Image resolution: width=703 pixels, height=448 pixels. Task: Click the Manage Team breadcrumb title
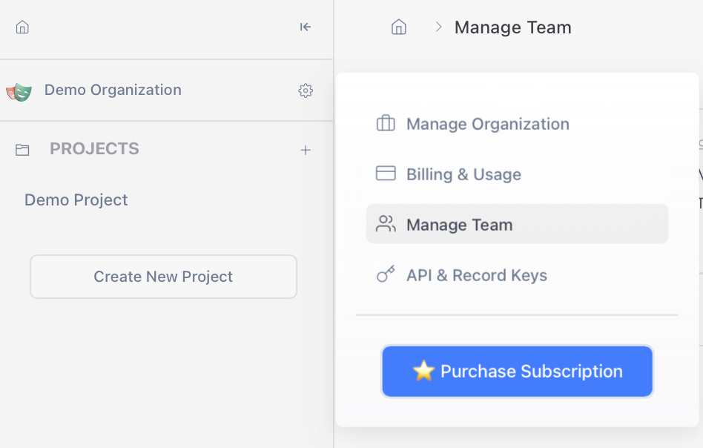[512, 27]
